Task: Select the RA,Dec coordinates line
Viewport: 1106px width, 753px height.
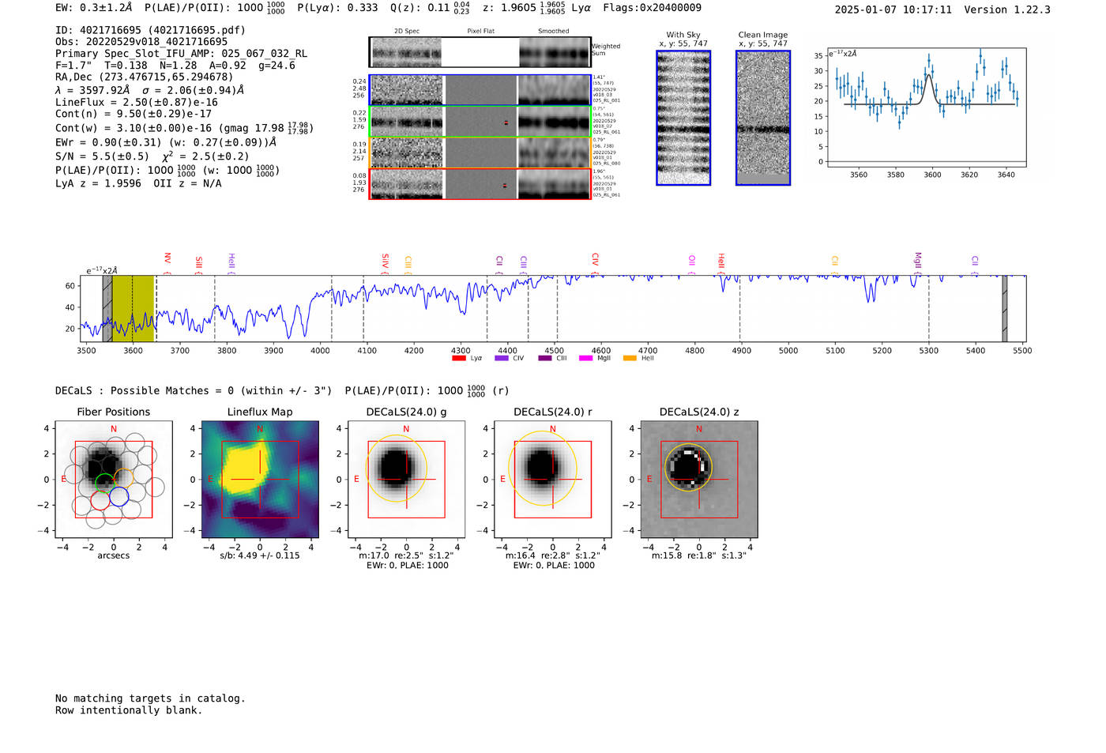Action: tap(145, 77)
